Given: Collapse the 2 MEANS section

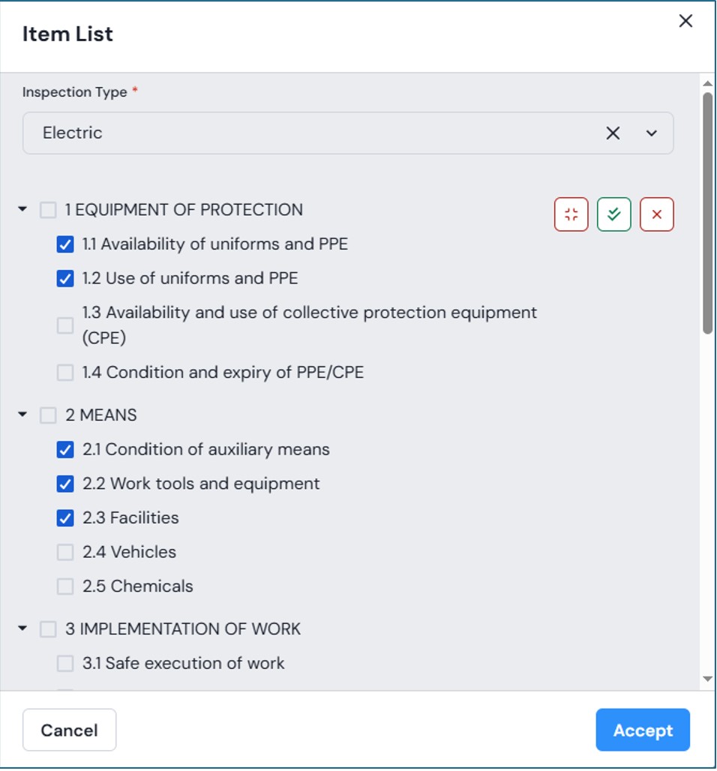Looking at the screenshot, I should (22, 415).
